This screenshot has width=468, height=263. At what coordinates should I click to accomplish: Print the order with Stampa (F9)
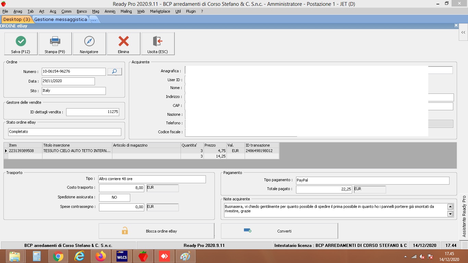pos(55,43)
